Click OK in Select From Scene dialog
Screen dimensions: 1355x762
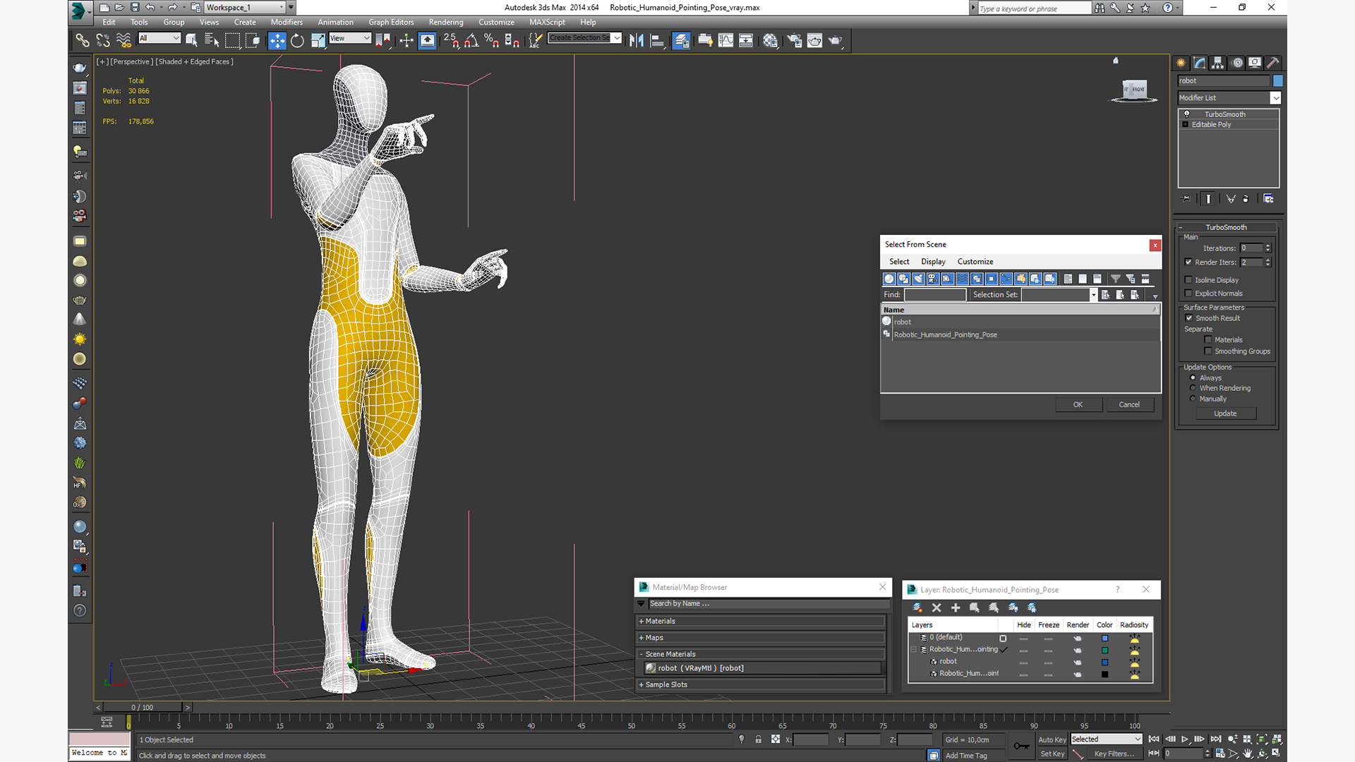[x=1078, y=405]
